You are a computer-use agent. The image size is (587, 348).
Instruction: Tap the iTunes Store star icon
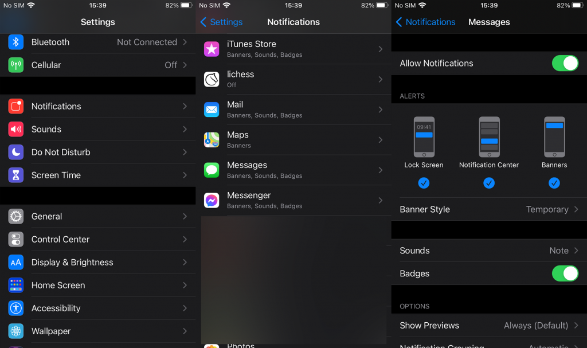click(x=212, y=49)
